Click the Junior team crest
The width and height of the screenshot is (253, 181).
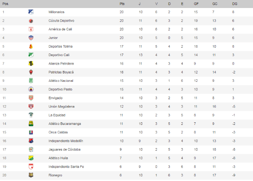(x=31, y=38)
